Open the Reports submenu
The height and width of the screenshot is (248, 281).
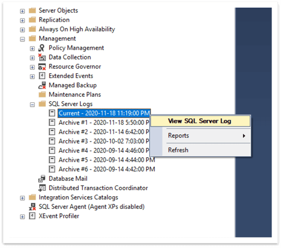pyautogui.click(x=200, y=136)
